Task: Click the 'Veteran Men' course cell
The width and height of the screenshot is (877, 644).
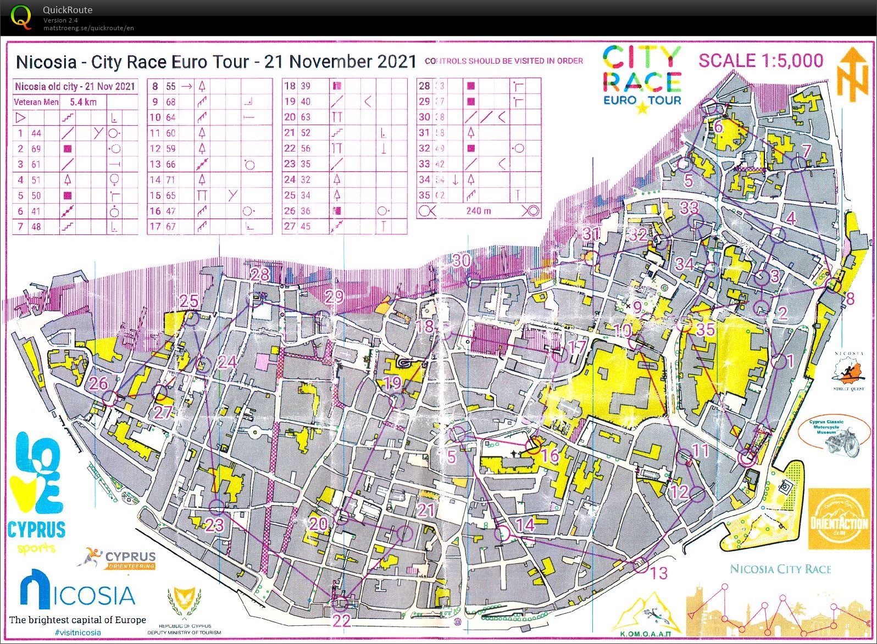Action: pos(36,102)
